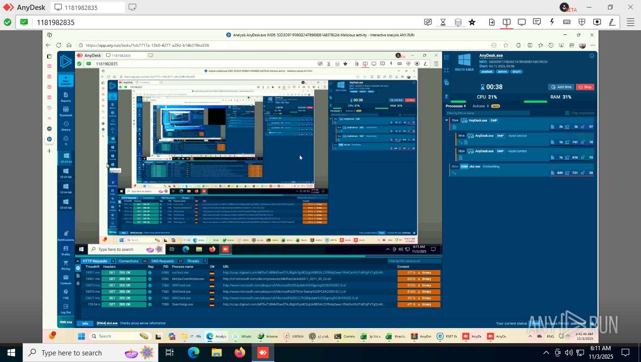Start session recording via AnyDesk record icon
The image size is (641, 362).
coord(597,22)
